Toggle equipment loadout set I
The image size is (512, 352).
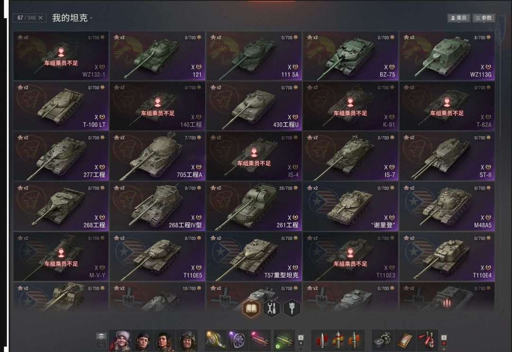point(301,337)
